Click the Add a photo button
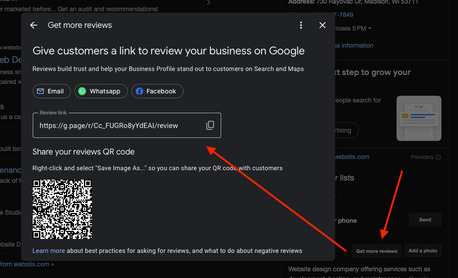 pyautogui.click(x=423, y=251)
